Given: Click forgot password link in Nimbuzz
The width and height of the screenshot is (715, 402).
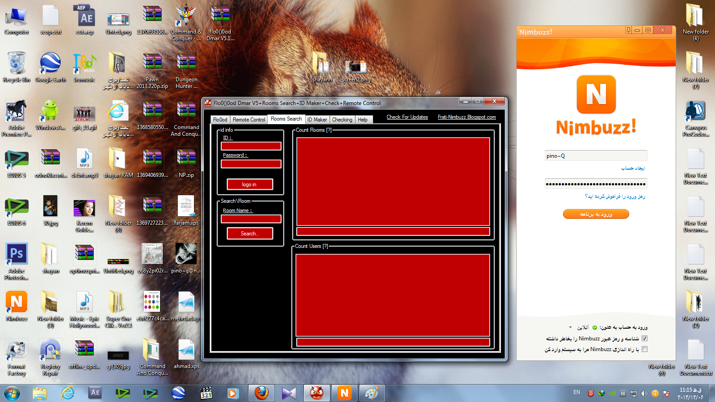Looking at the screenshot, I should pos(615,197).
